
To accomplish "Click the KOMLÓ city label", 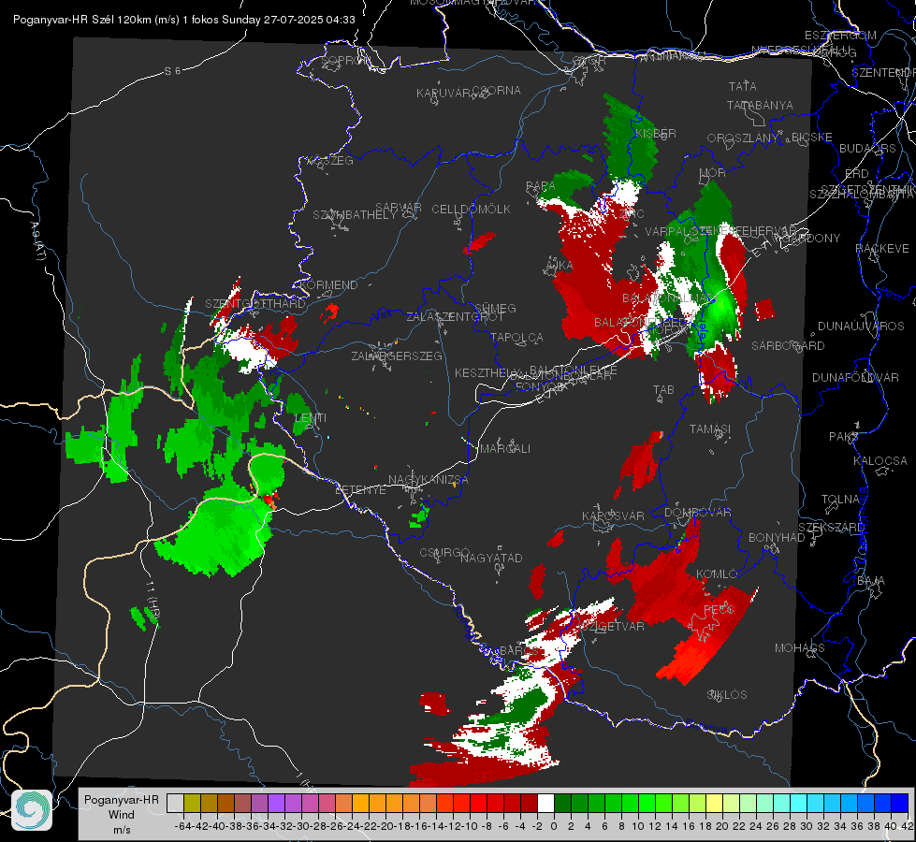I will tap(717, 574).
